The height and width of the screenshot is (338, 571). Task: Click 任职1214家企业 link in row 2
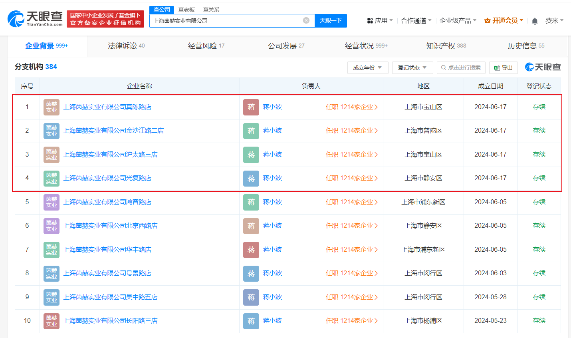350,131
